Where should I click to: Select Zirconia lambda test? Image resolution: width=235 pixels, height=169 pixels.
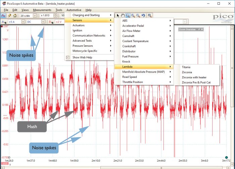[197, 72]
